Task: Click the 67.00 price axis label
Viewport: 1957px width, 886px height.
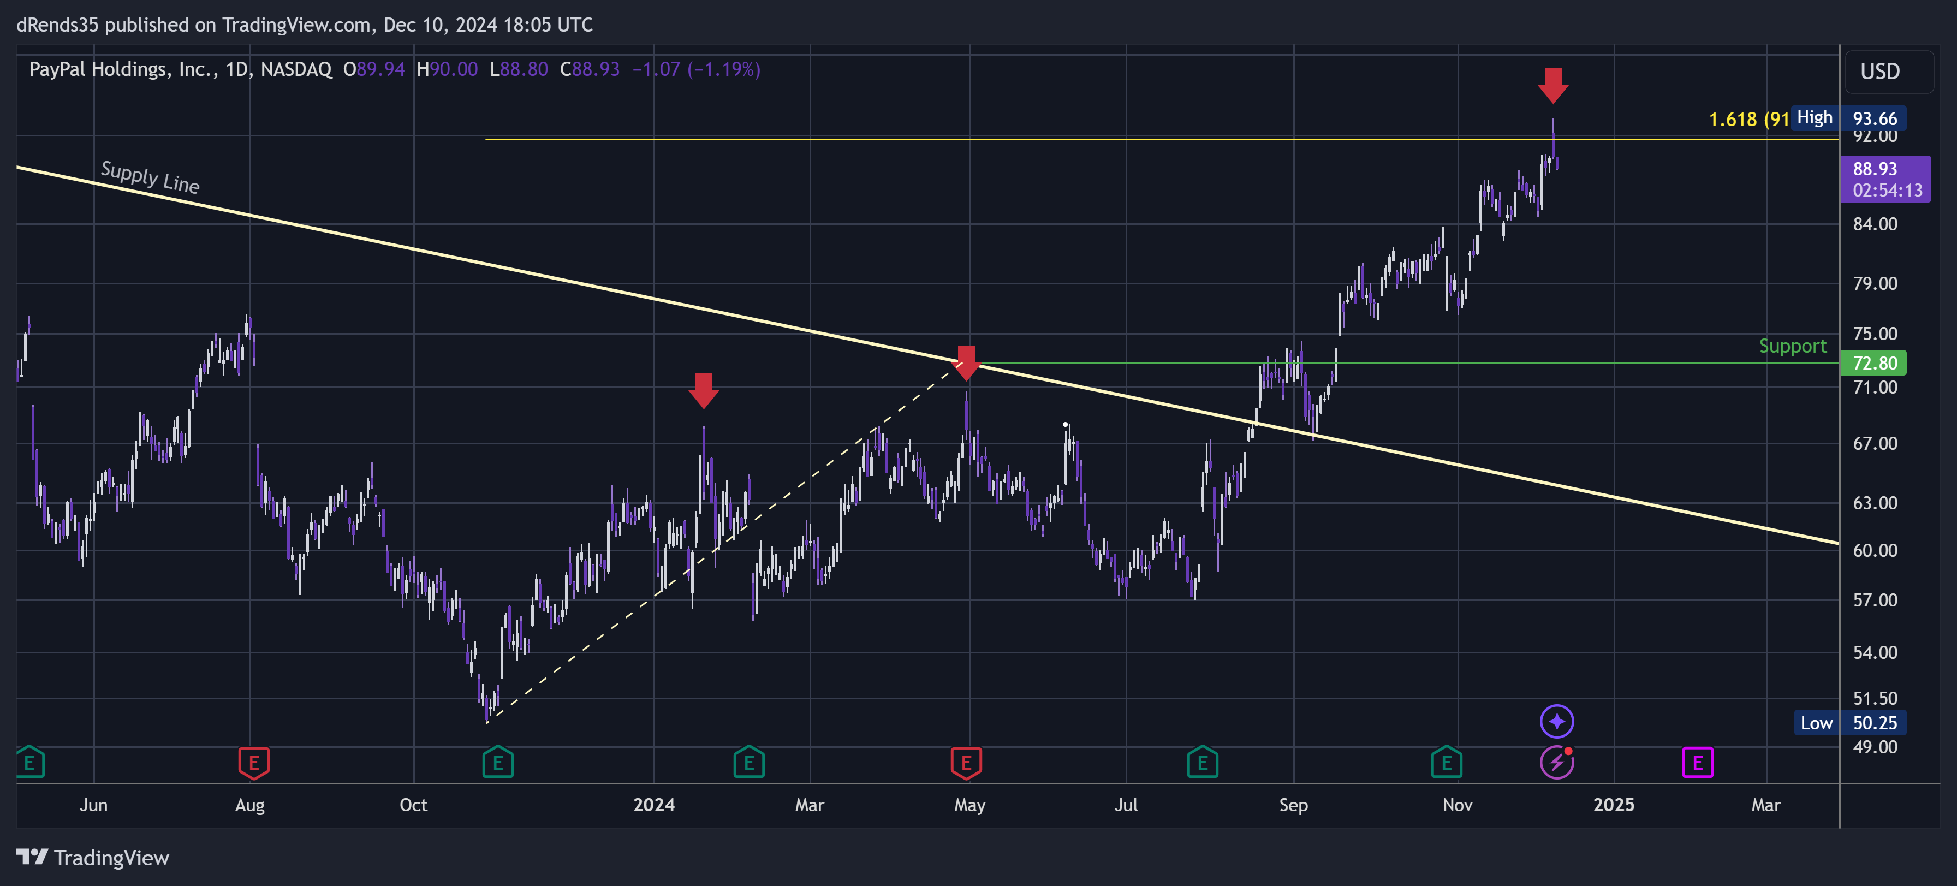Action: [1874, 443]
